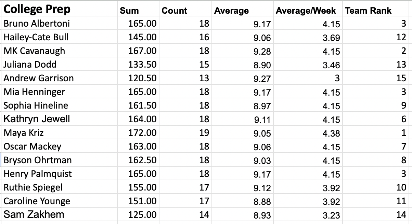Click Juliana Dodd's average value 8.90
The image size is (412, 224).
click(x=242, y=65)
